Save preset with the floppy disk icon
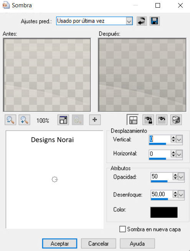 pos(155,21)
